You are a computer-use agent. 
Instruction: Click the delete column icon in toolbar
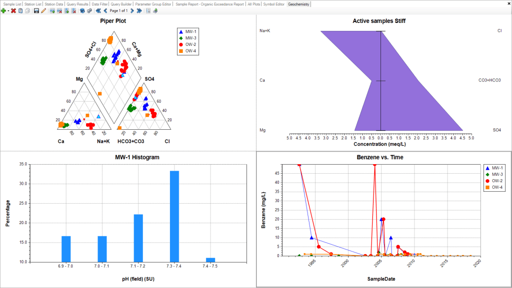[74, 10]
